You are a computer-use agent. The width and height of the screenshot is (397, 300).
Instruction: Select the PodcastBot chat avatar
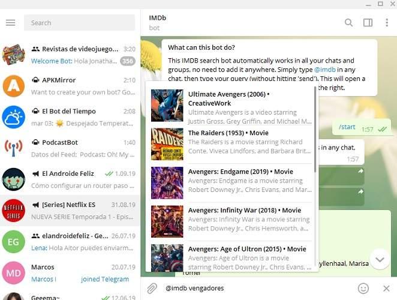[x=13, y=148]
